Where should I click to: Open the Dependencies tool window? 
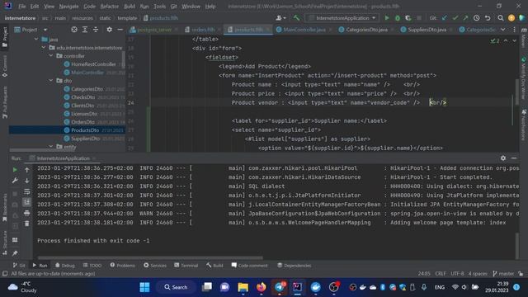[x=295, y=266]
